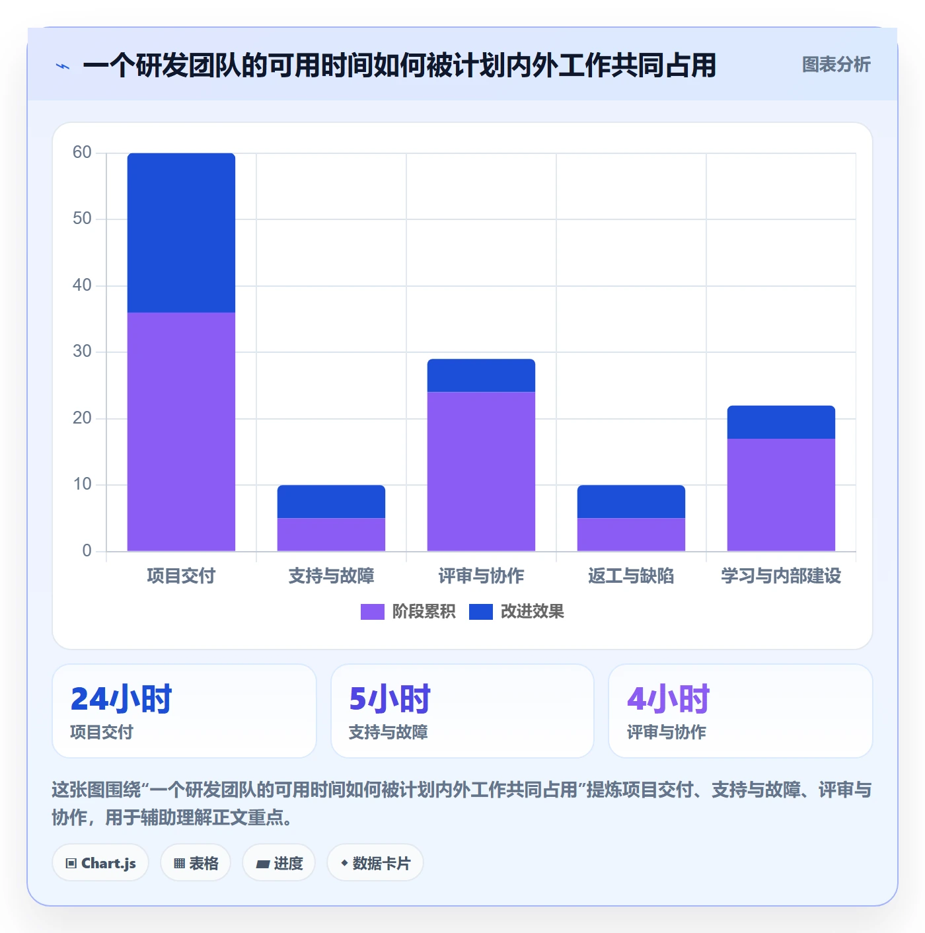Click the purple segment of 项目交付 bar
Screen dimensions: 925x933
[181, 431]
